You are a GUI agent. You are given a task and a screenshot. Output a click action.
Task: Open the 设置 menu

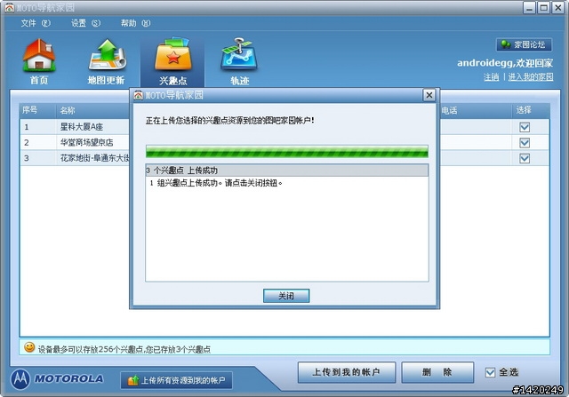point(85,23)
